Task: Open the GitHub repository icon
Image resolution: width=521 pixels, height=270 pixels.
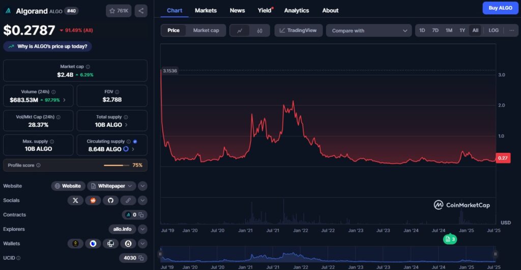Action: 110,200
